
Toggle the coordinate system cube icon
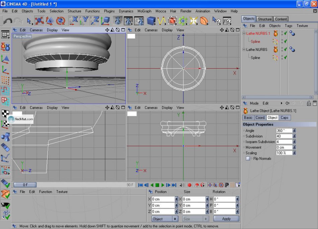(x=105, y=21)
